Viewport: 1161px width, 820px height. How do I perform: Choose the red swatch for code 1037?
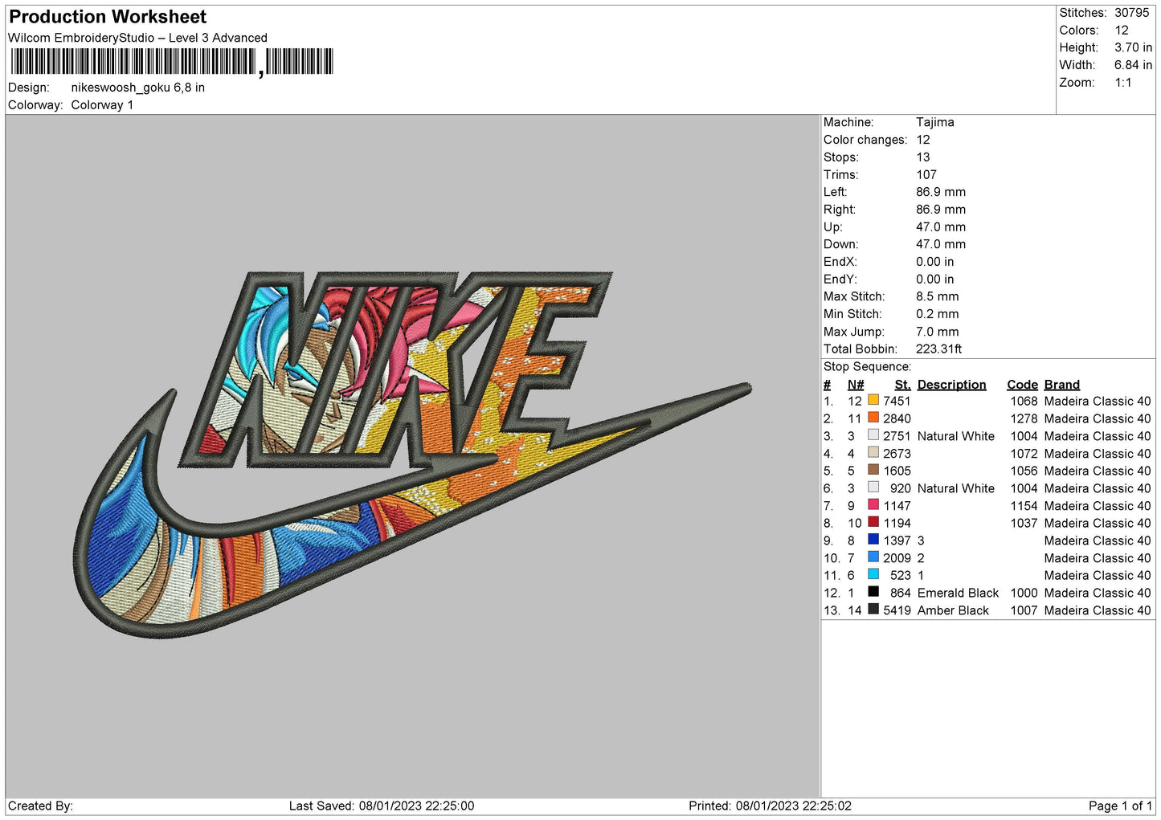(x=873, y=523)
